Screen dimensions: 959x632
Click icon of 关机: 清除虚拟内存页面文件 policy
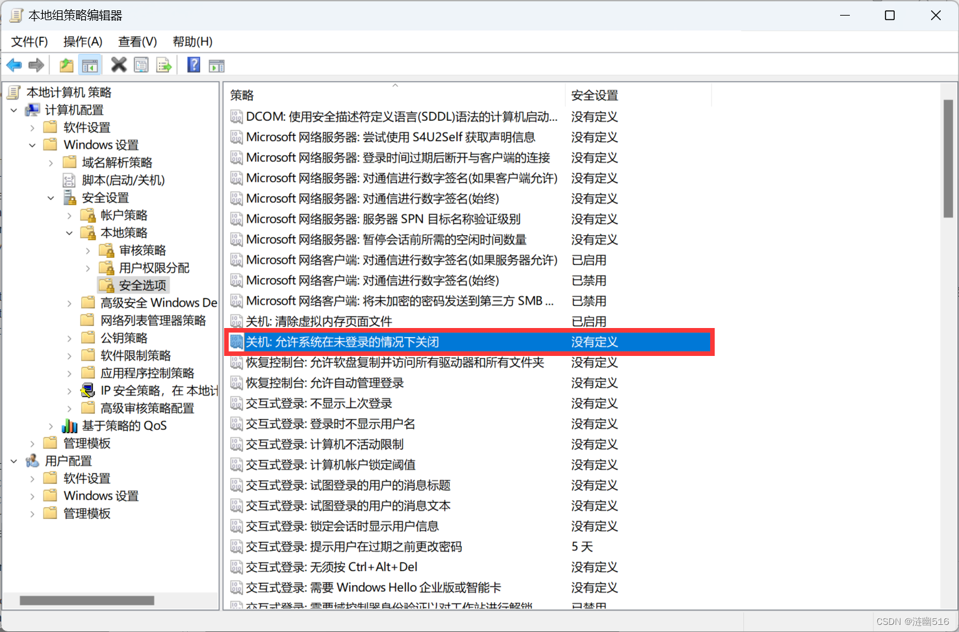point(237,322)
